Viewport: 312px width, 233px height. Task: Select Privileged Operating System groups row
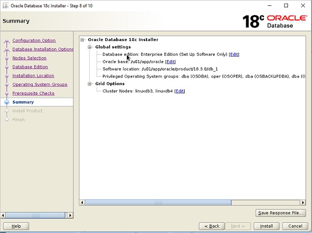pos(204,76)
